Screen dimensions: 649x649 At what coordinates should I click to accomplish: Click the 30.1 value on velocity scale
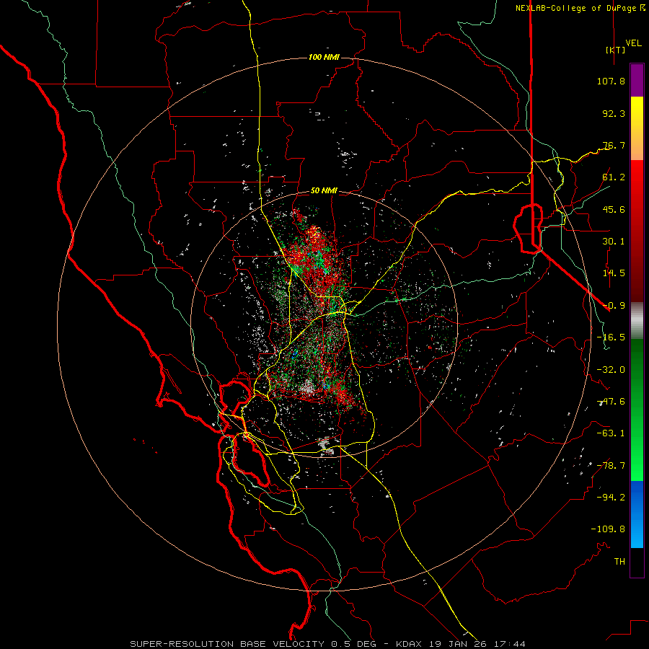click(614, 242)
